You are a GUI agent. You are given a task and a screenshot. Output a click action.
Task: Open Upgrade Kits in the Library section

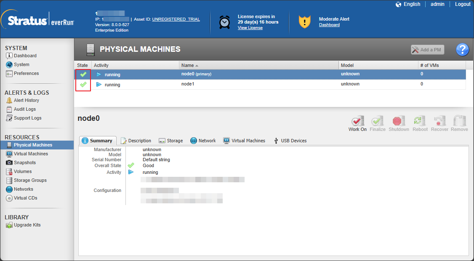tap(23, 225)
